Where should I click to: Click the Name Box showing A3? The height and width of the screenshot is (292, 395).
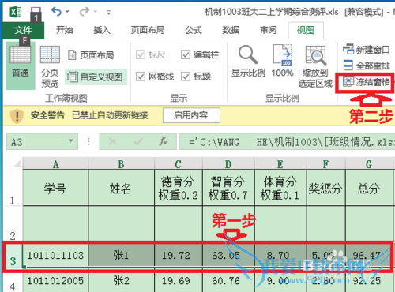[37, 142]
